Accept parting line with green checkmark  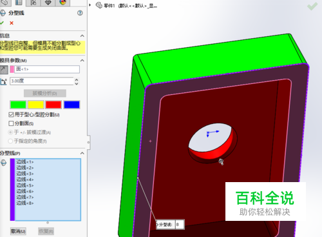point(2,23)
